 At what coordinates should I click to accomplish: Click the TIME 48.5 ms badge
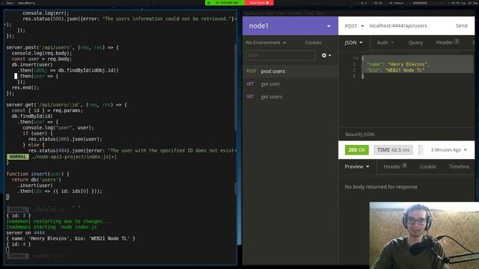tap(393, 149)
